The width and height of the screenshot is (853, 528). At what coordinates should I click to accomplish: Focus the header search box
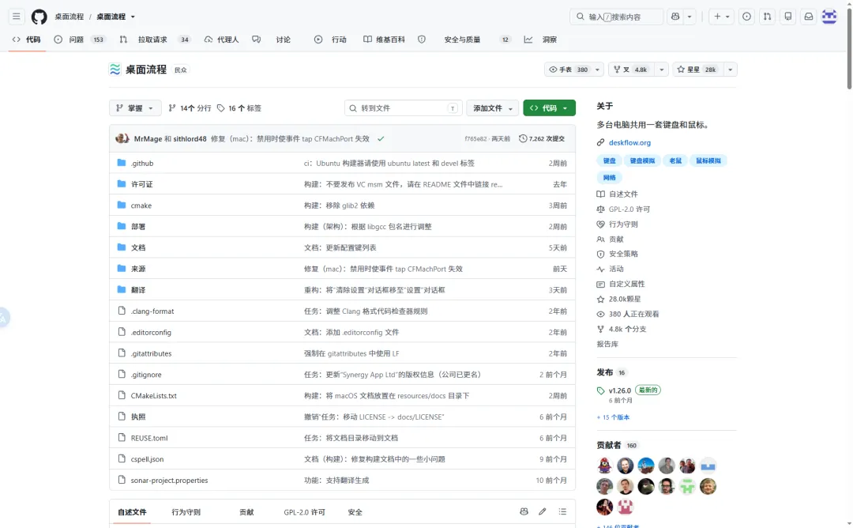pyautogui.click(x=616, y=17)
